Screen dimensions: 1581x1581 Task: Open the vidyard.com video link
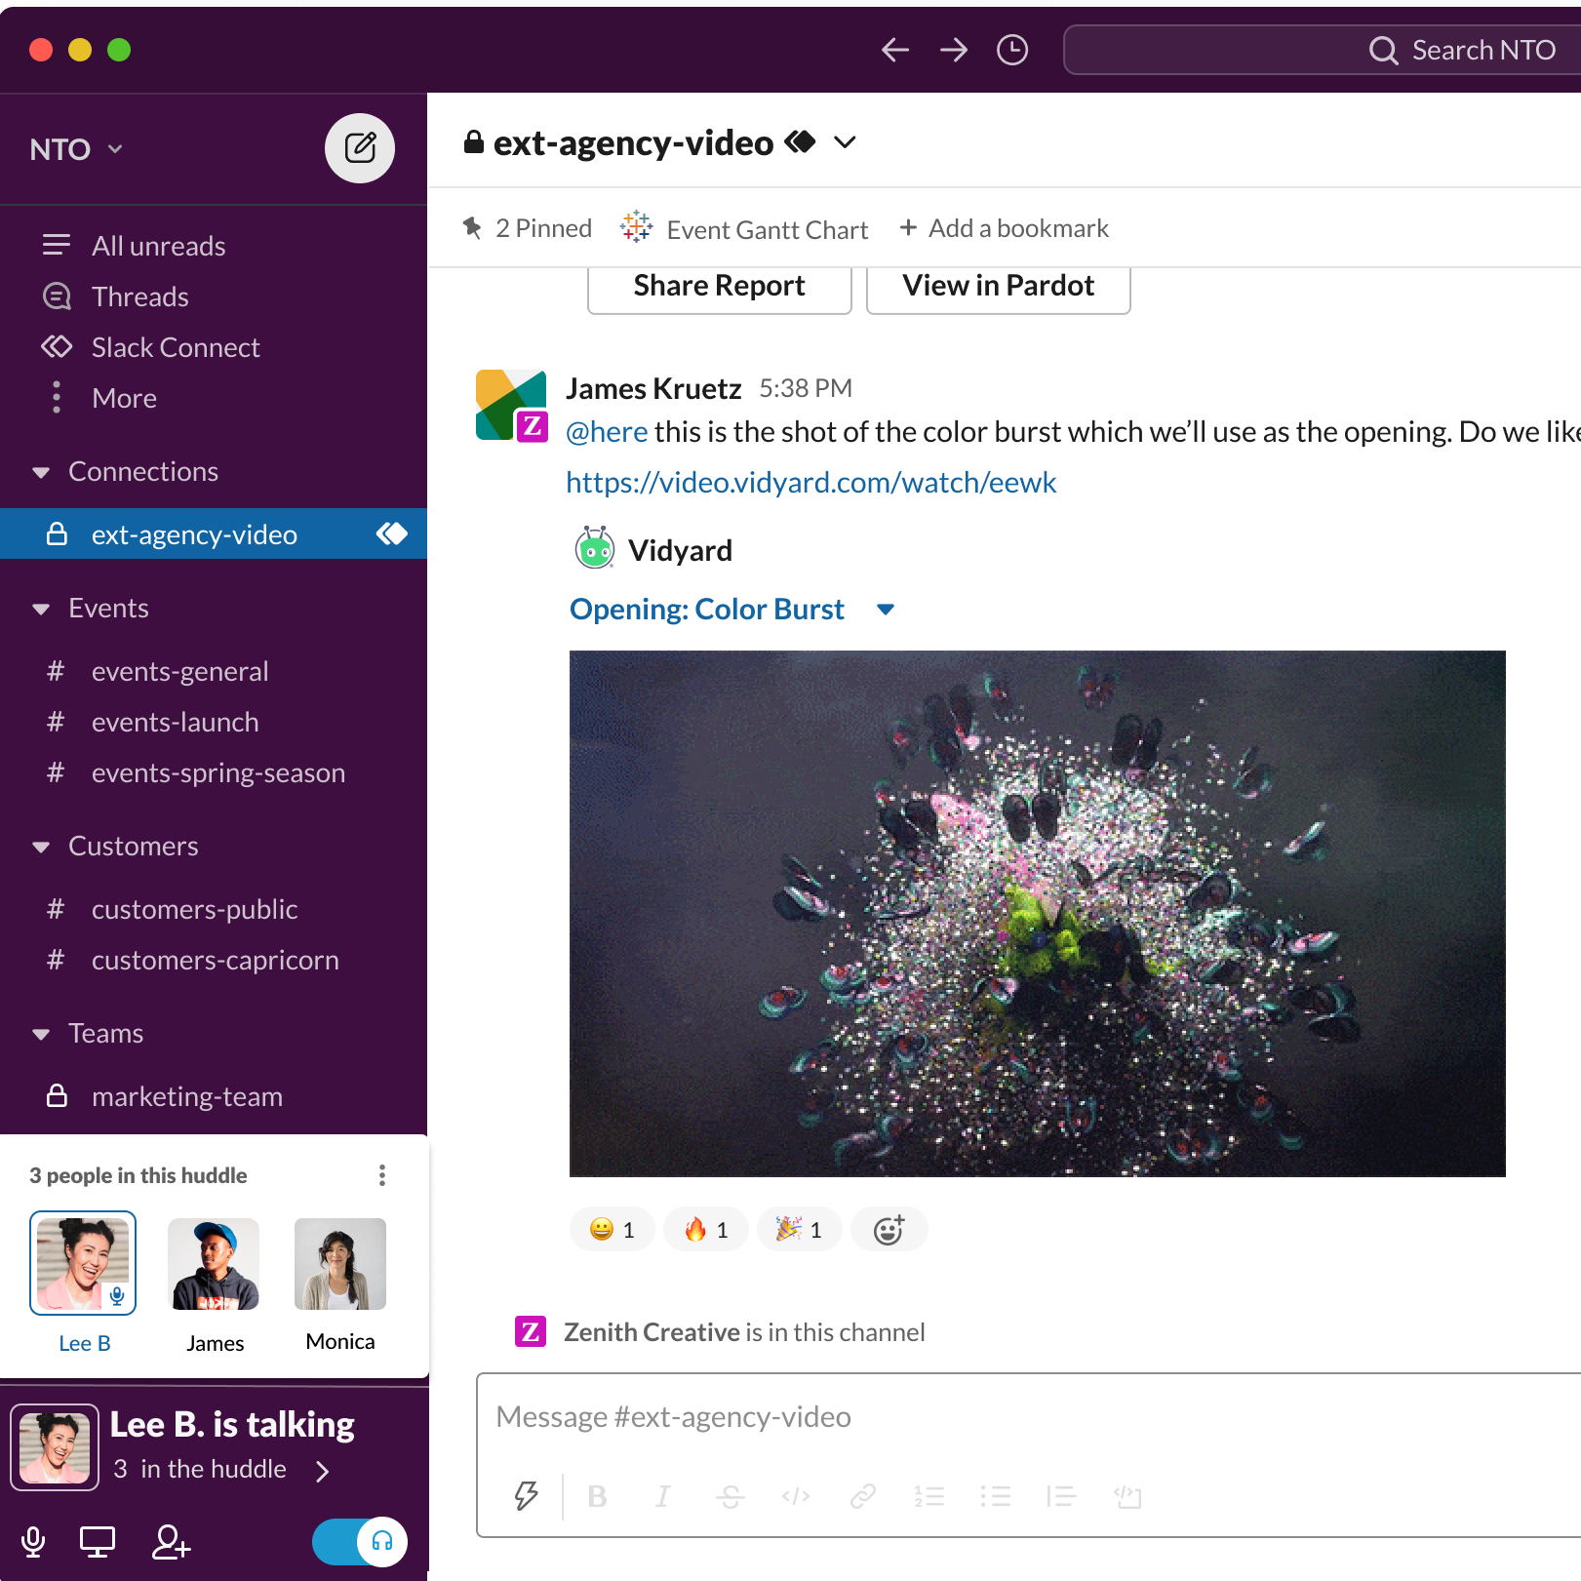point(810,483)
